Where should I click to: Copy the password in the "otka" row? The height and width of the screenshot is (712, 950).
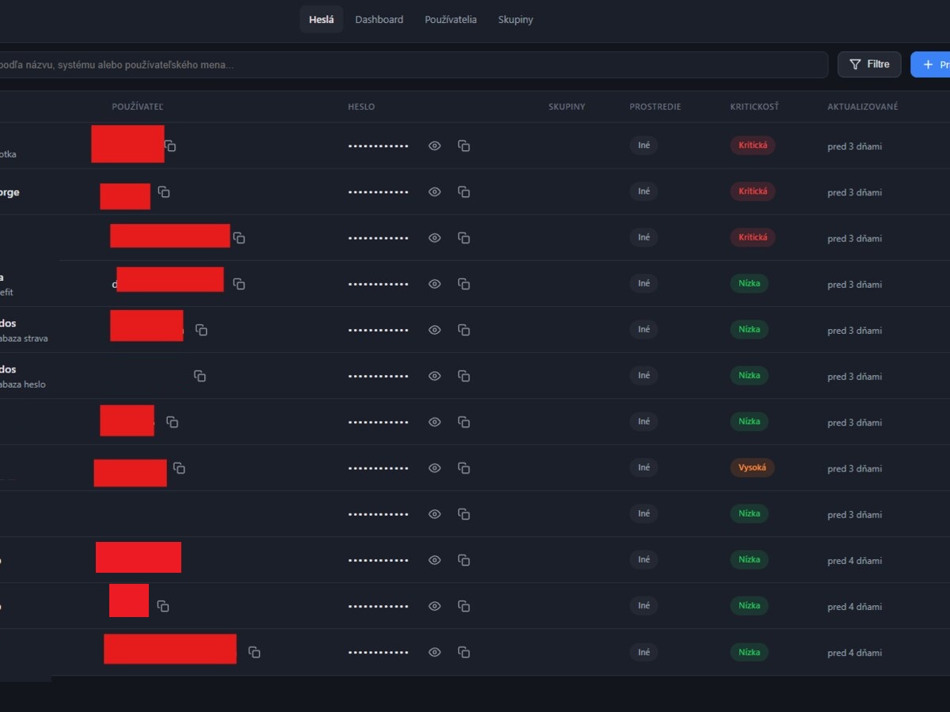(x=464, y=146)
